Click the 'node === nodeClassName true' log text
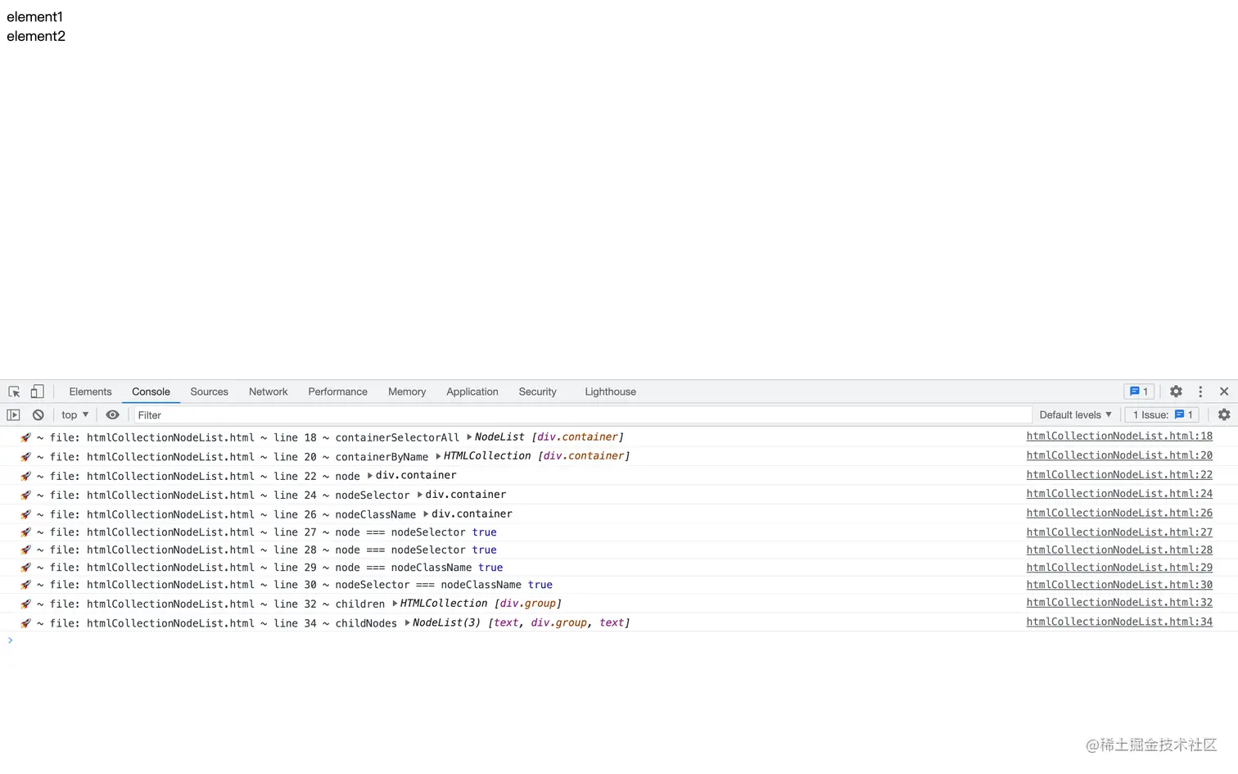Image resolution: width=1238 pixels, height=774 pixels. (418, 568)
